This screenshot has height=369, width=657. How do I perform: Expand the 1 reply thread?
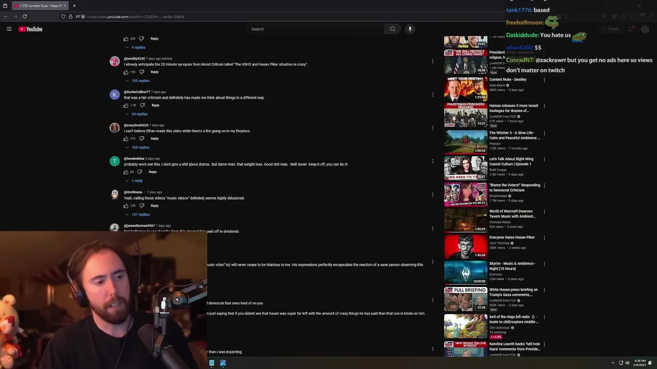[134, 181]
